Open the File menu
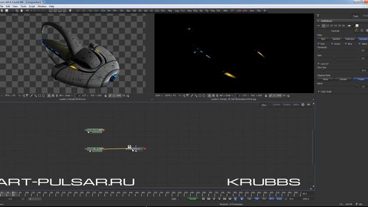 [1, 6]
